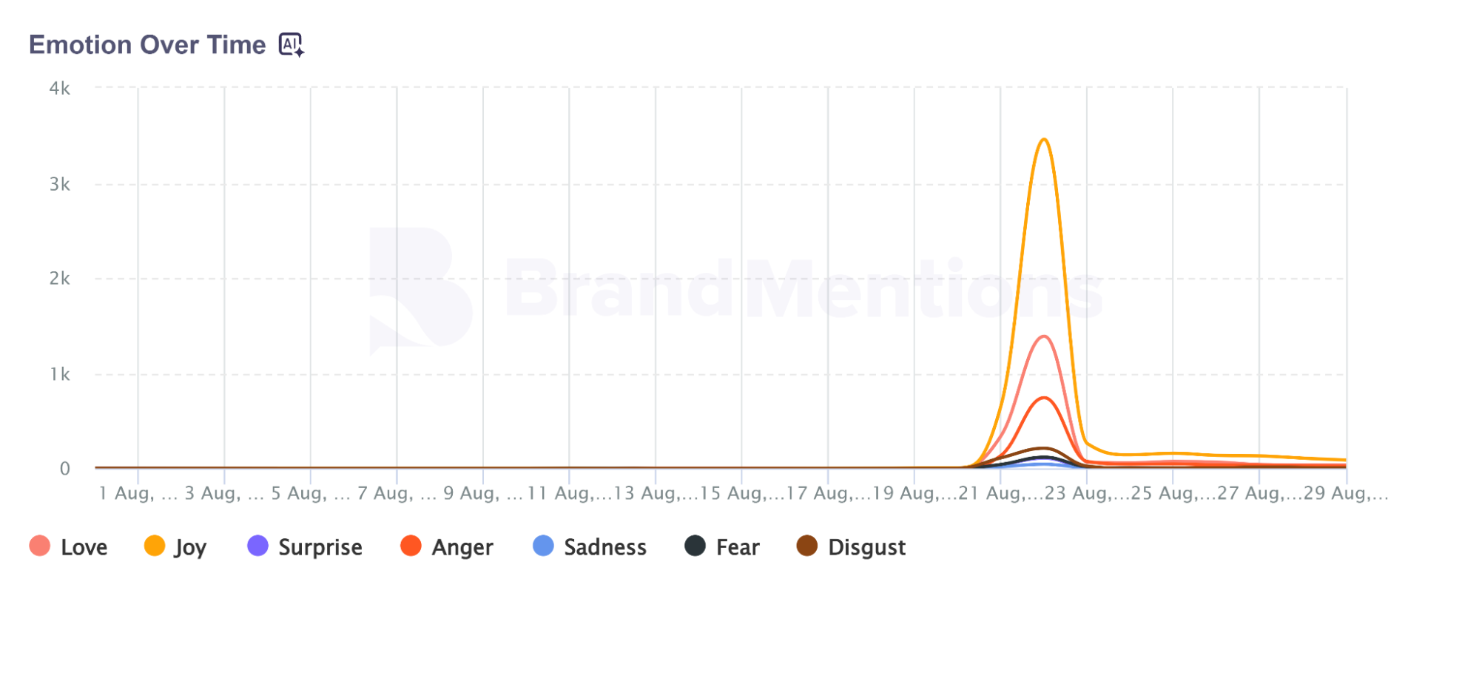Click the AI insights icon beside title
The width and height of the screenshot is (1479, 698).
(x=292, y=45)
